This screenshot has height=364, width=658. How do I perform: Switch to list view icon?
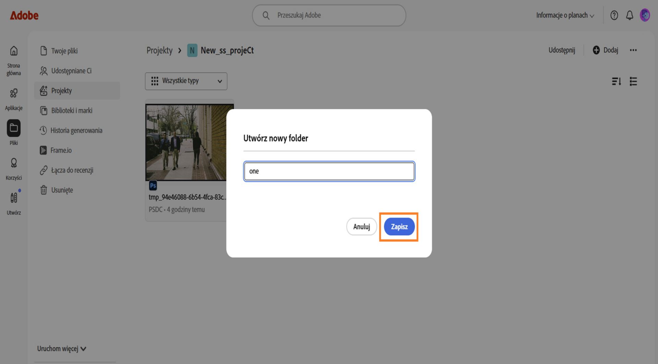click(633, 81)
